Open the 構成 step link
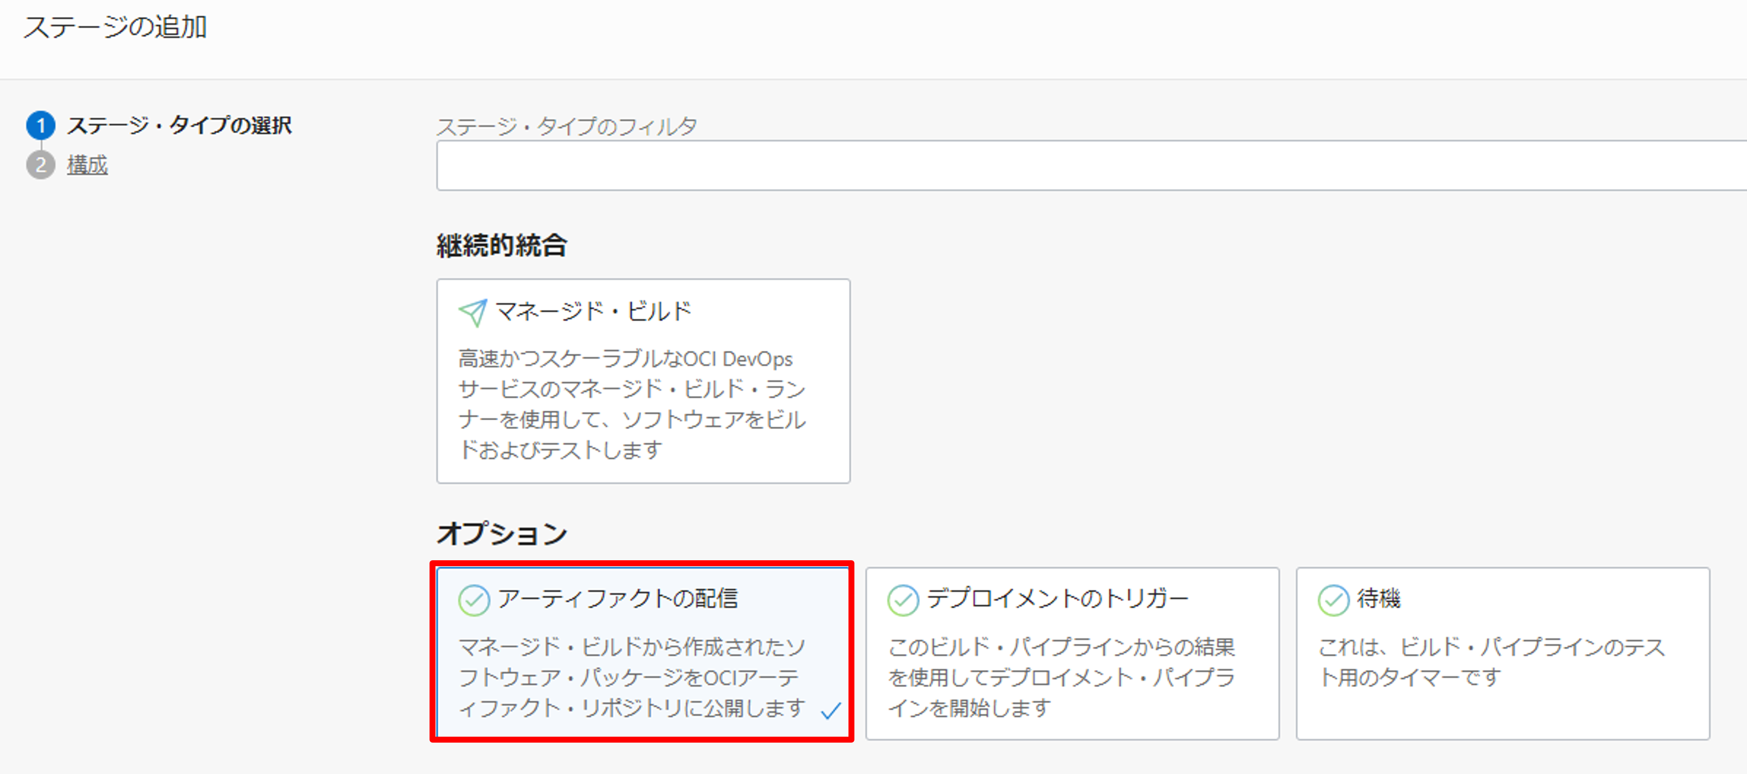 pos(87,165)
